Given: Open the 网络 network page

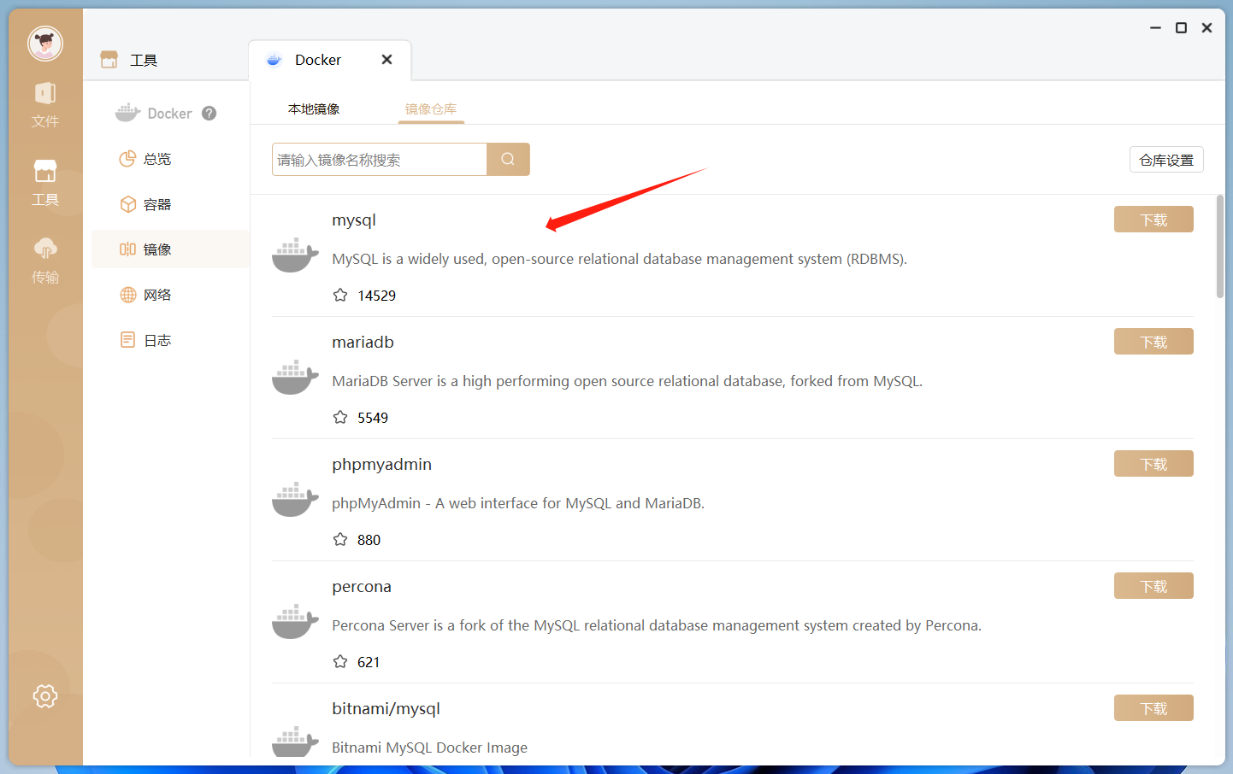Looking at the screenshot, I should coord(170,295).
